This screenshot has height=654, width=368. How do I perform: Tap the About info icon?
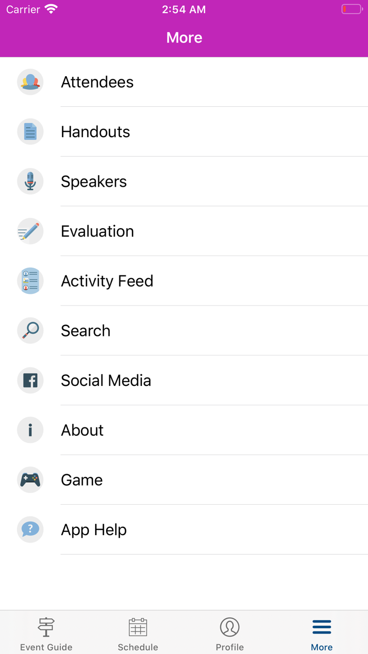pyautogui.click(x=30, y=430)
